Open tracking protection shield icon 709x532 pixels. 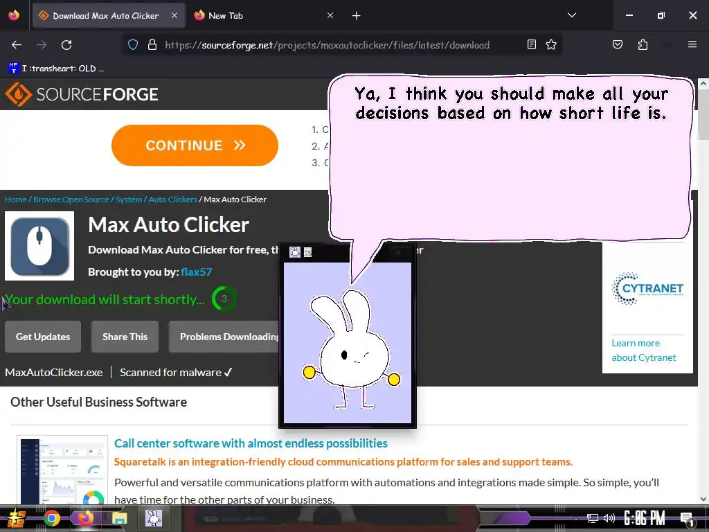132,44
